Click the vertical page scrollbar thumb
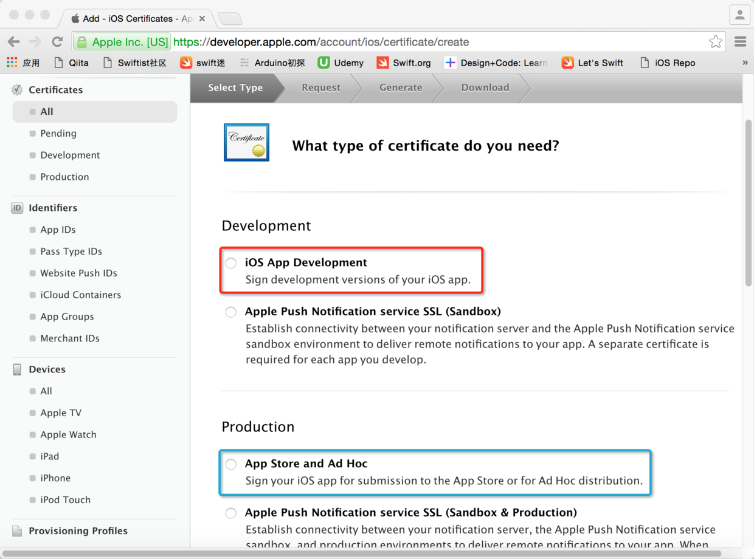This screenshot has width=754, height=559. pos(749,203)
